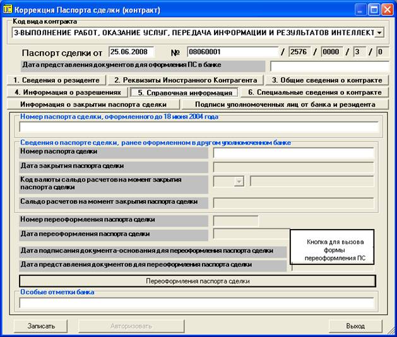Viewport: 397px width, 337px height.
Task: Select tab 3. Общие сведения о контракте
Action: pos(326,80)
